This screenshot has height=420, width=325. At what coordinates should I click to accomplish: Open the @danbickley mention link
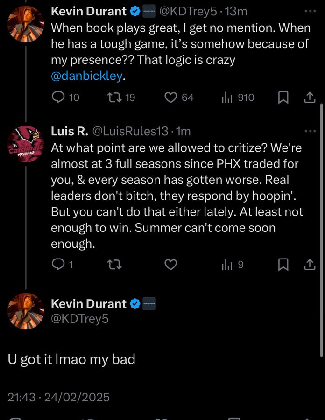(86, 77)
